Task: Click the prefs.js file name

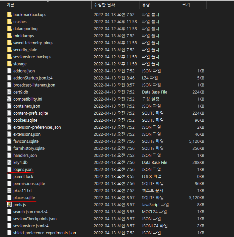Action: point(20,205)
